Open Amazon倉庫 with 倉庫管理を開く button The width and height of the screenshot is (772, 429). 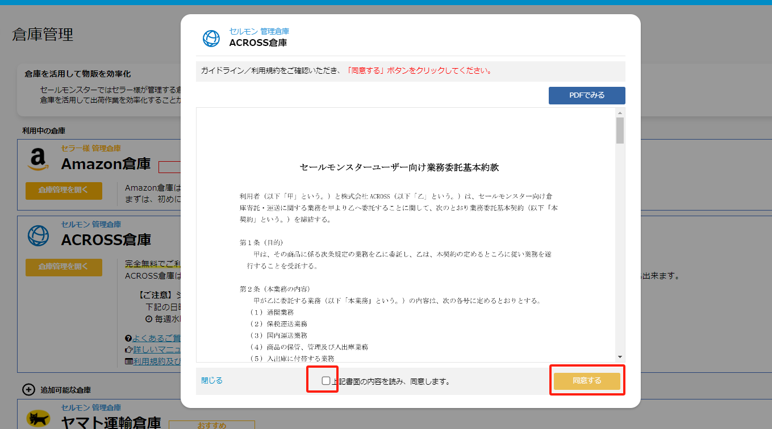click(x=64, y=191)
